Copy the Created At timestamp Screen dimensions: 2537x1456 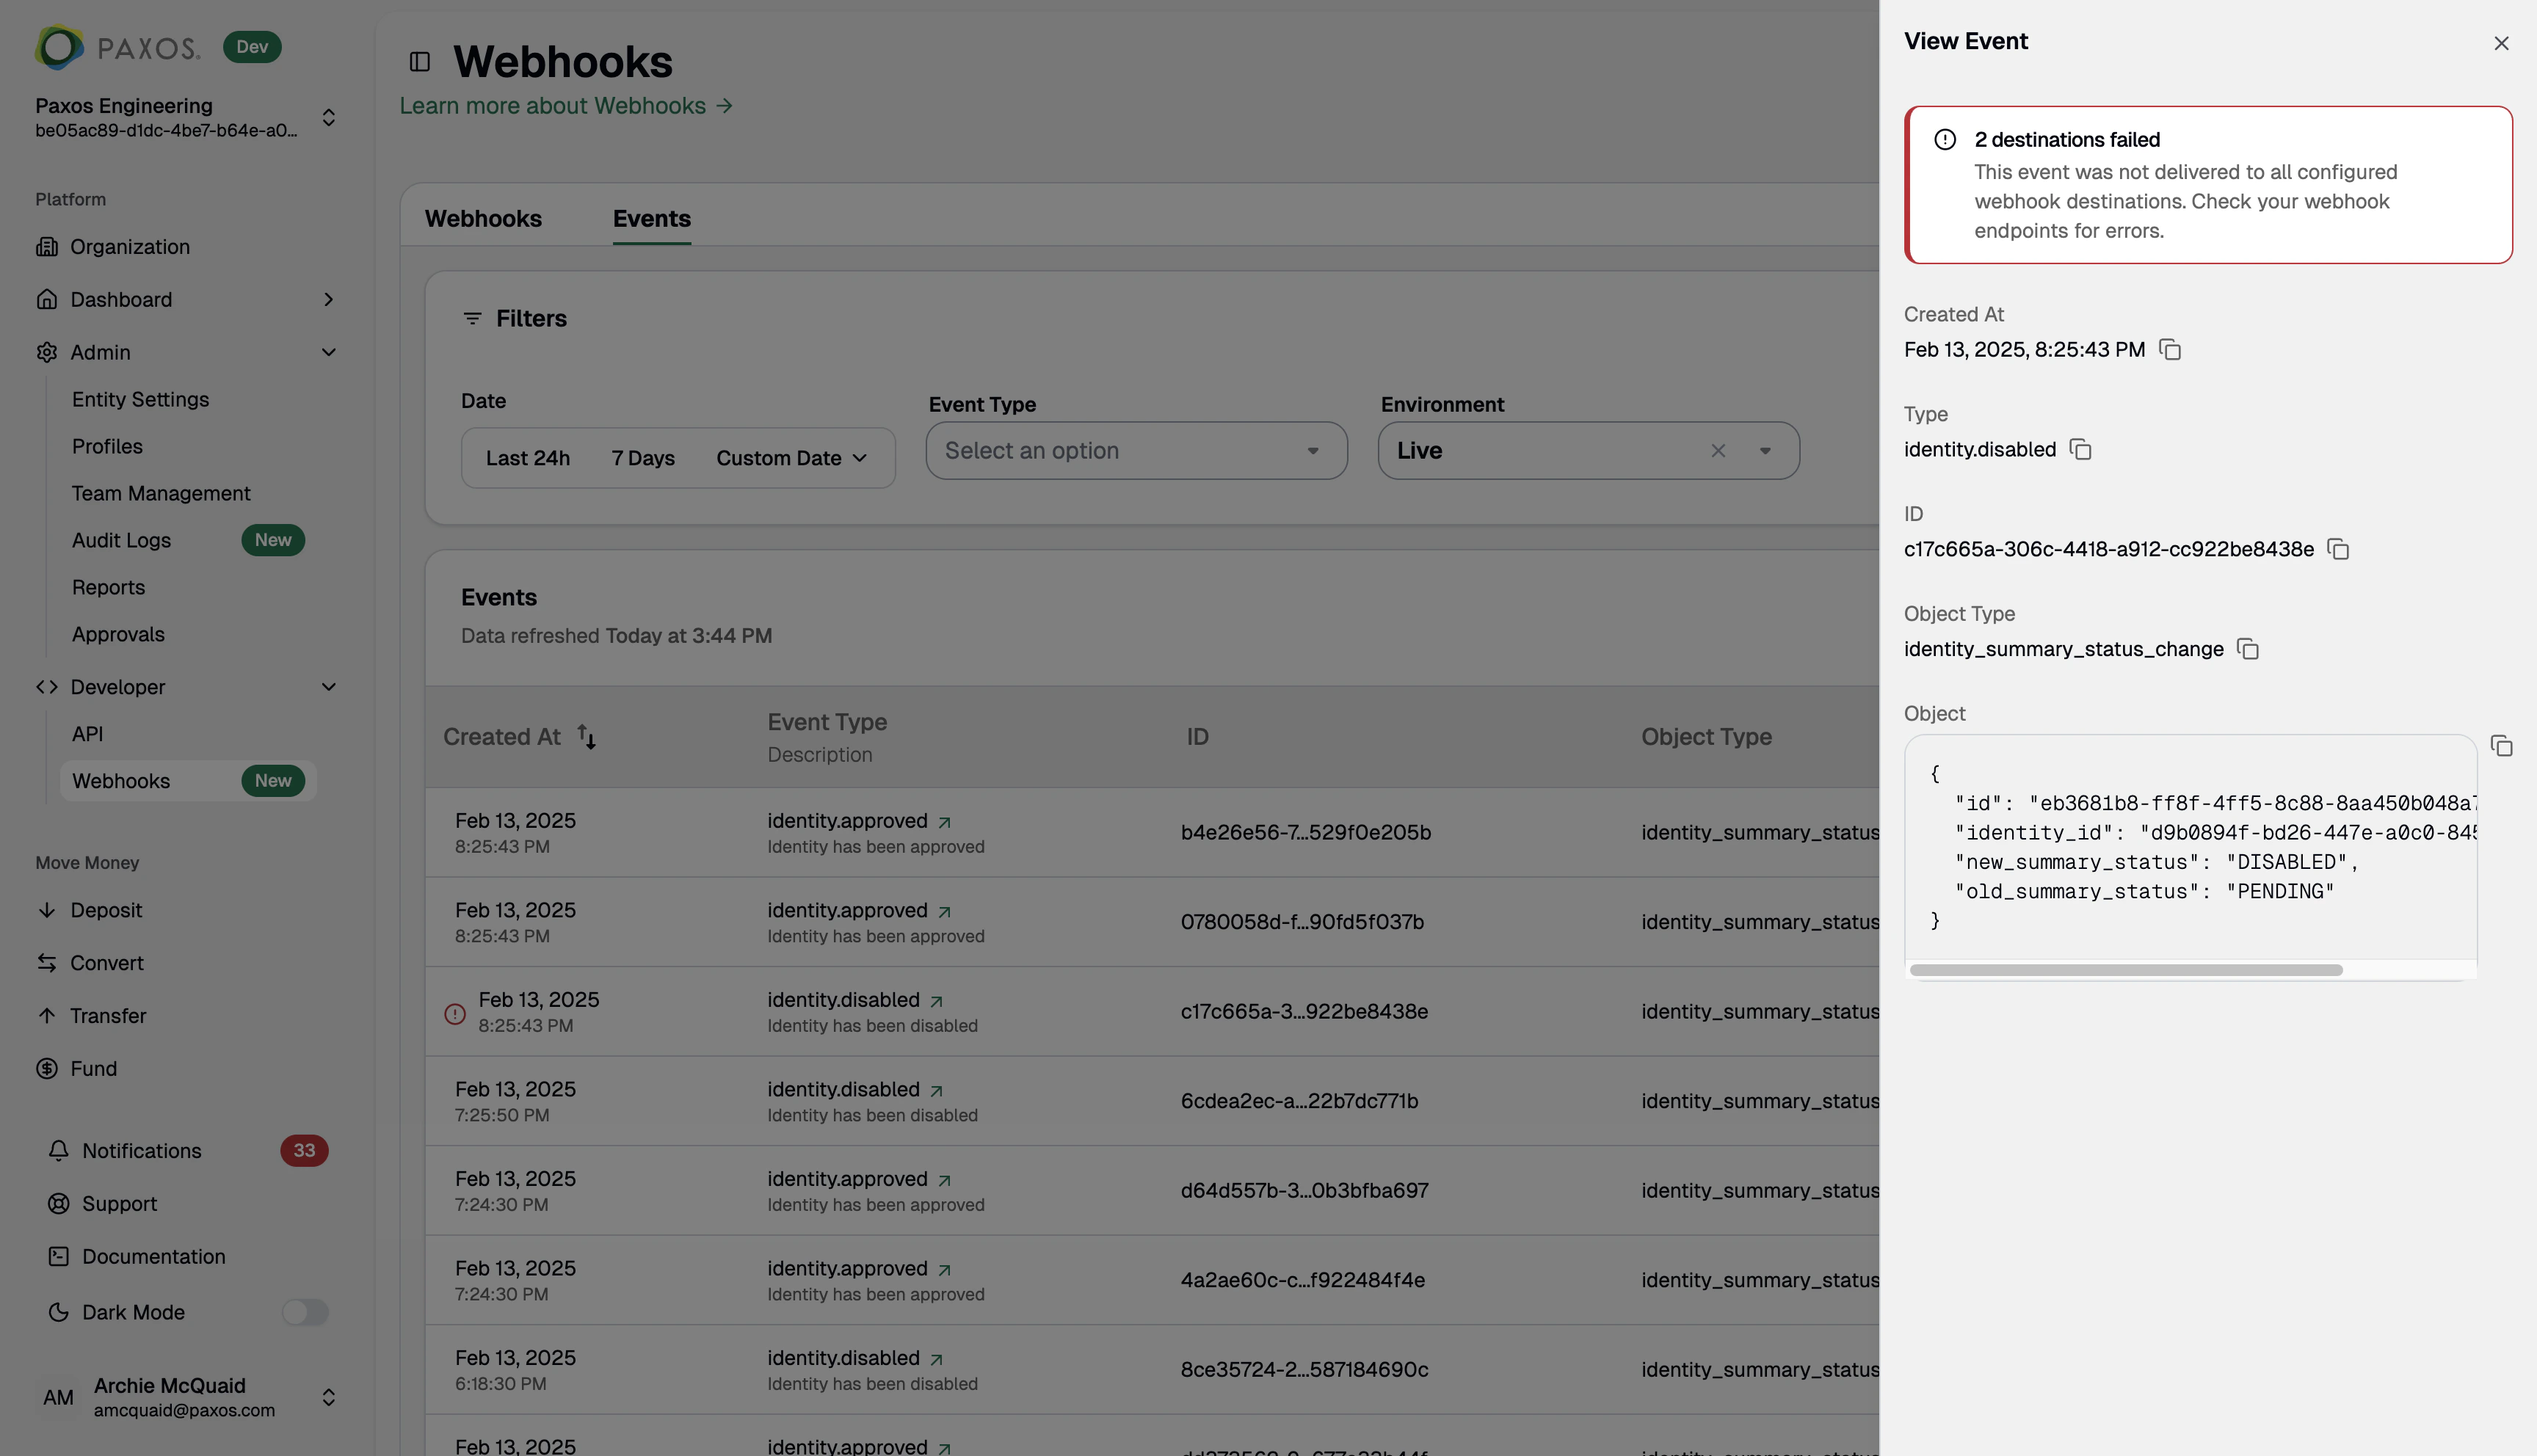pos(2171,349)
